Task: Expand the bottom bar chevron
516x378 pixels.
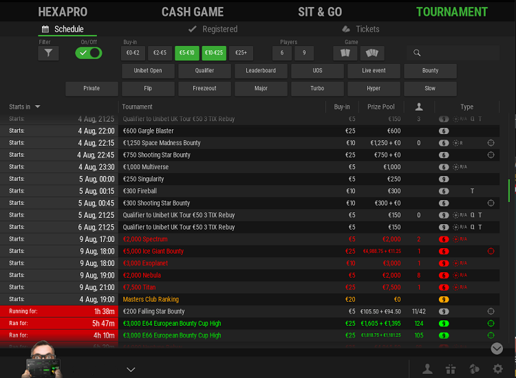Action: 131,370
